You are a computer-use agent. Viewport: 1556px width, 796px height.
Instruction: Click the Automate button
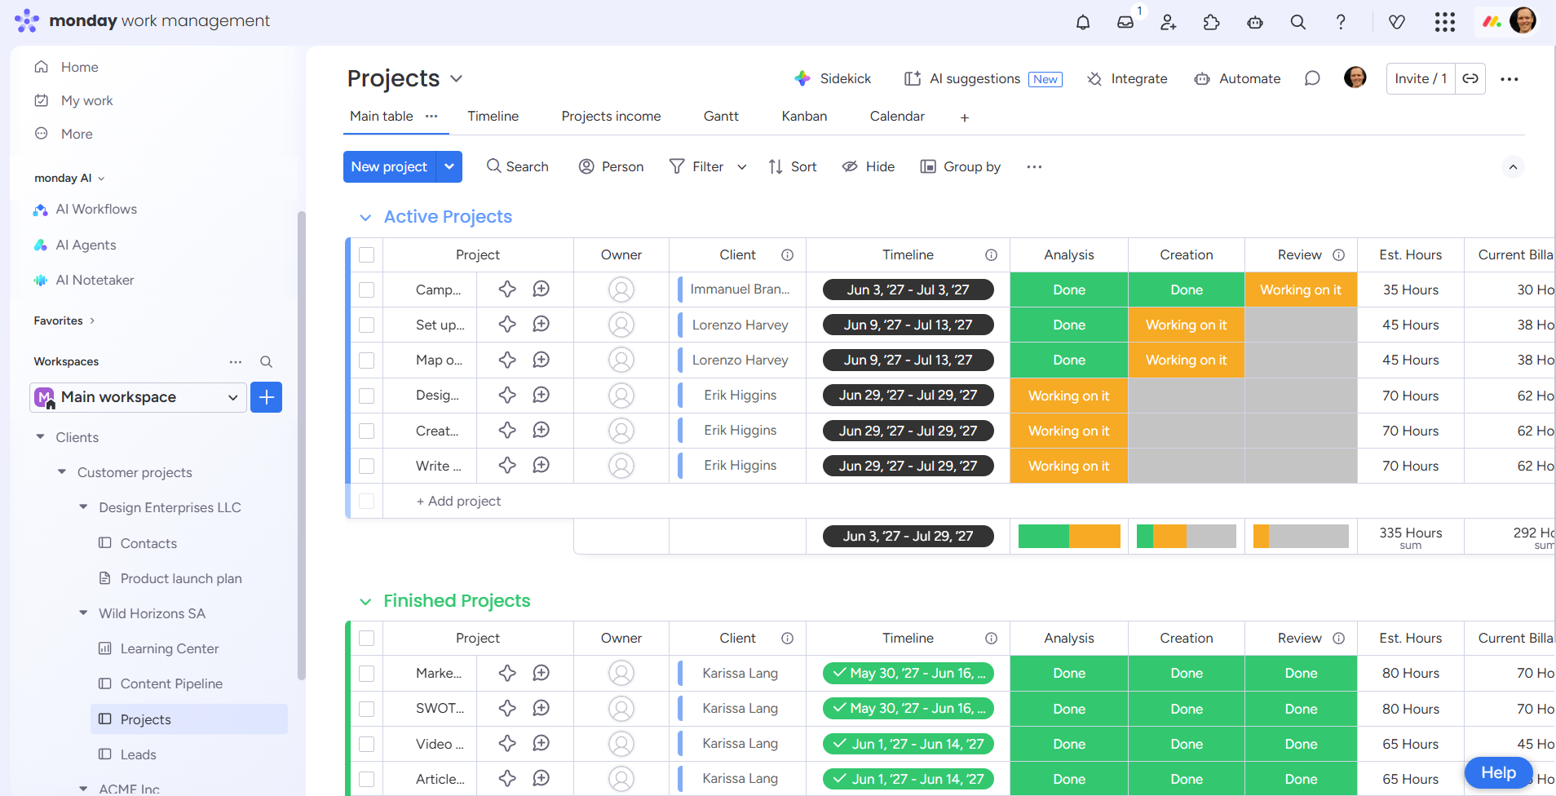click(x=1237, y=78)
